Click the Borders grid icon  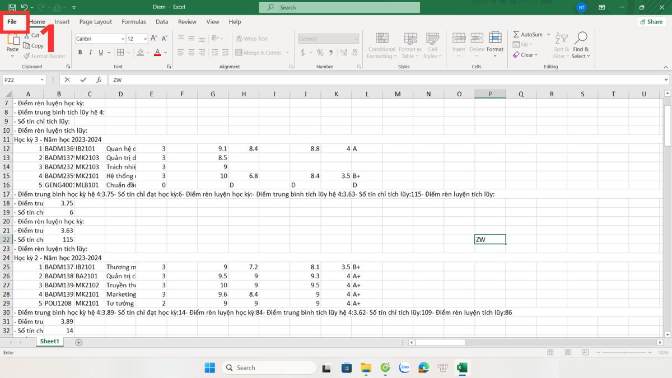click(122, 53)
